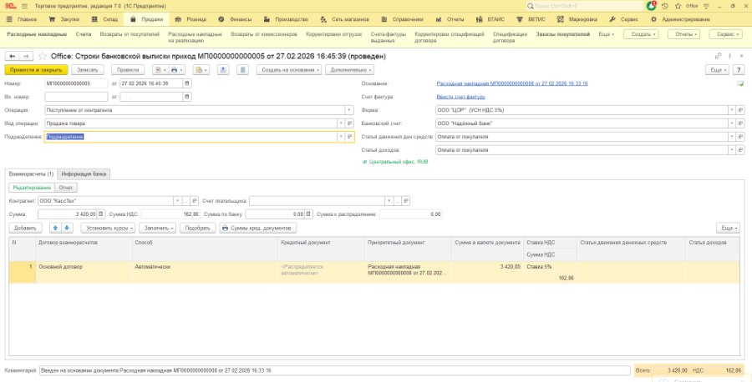
Task: Click into the global search field
Action: point(584,6)
